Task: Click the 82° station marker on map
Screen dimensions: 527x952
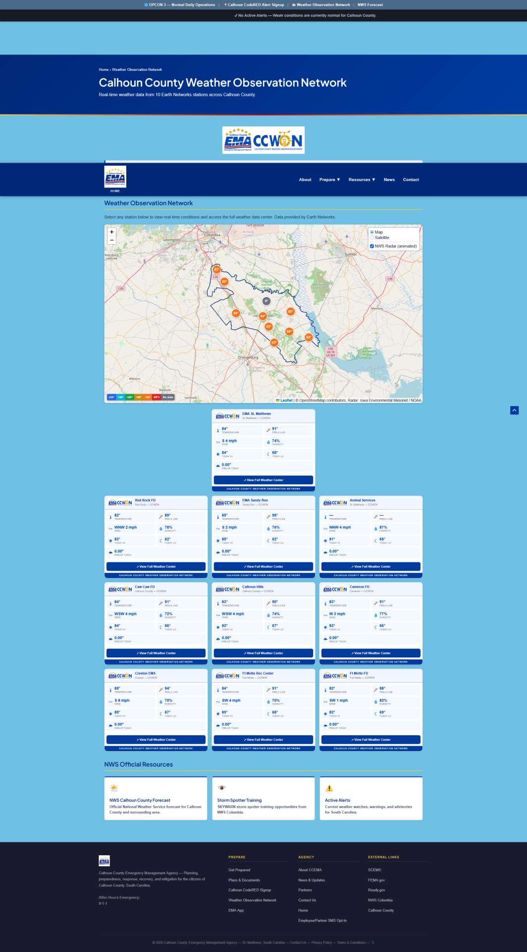Action: click(x=309, y=337)
